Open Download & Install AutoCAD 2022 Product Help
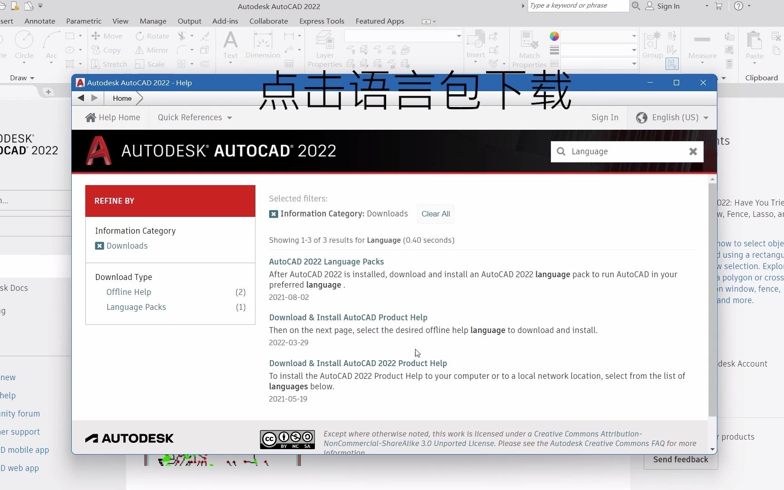Image resolution: width=784 pixels, height=490 pixels. [x=358, y=363]
